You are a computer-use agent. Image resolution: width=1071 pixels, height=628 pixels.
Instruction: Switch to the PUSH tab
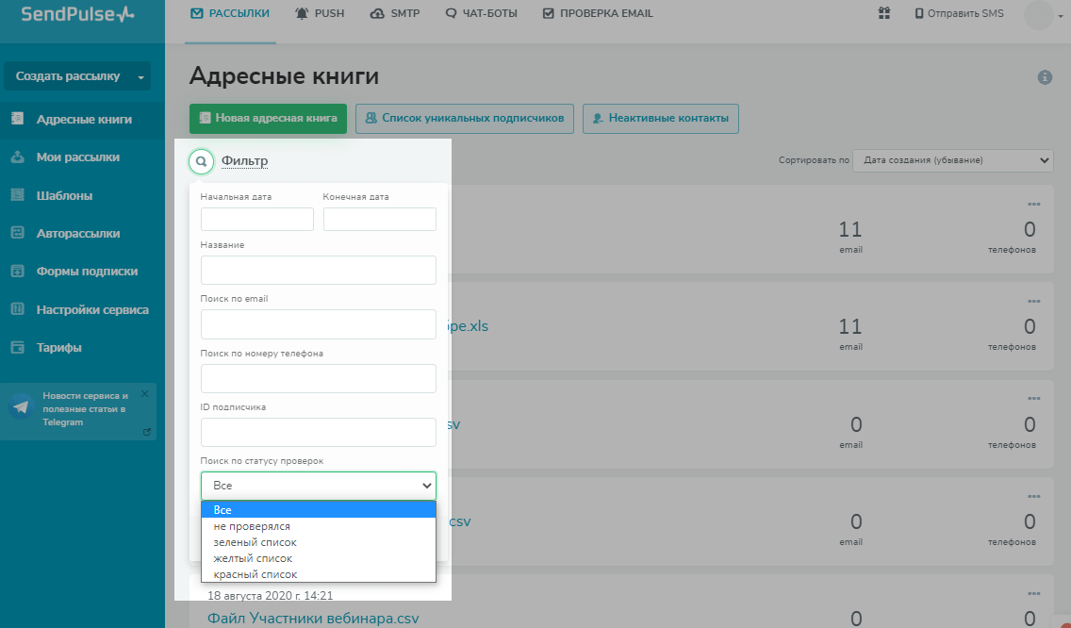point(320,13)
